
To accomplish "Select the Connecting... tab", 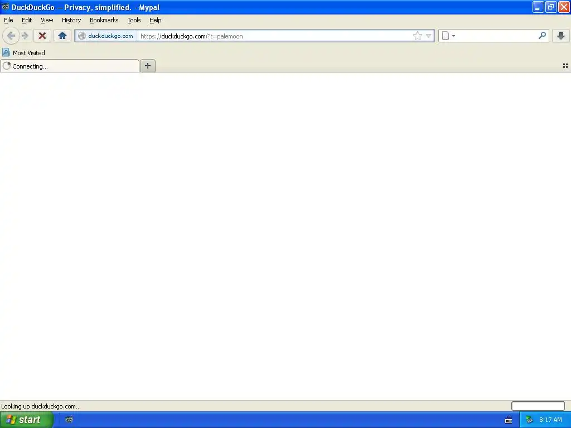I will tap(70, 66).
